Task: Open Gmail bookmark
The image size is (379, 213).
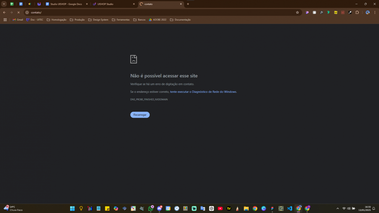Action: 18,20
